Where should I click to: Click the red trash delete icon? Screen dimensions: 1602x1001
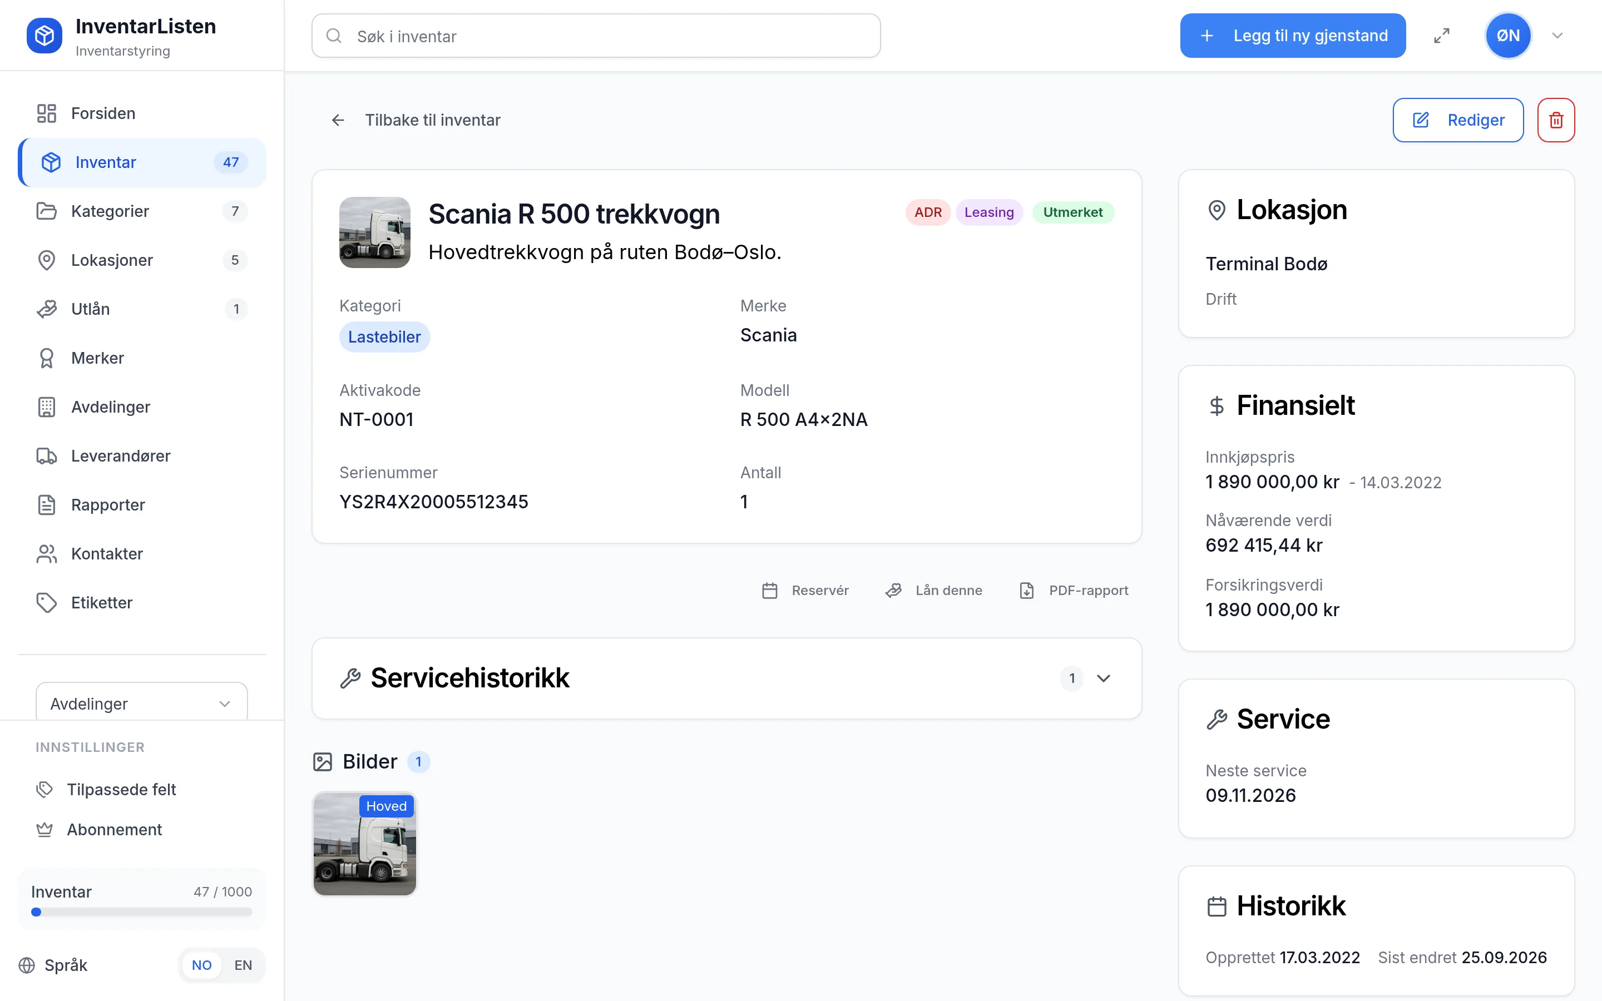(1556, 120)
